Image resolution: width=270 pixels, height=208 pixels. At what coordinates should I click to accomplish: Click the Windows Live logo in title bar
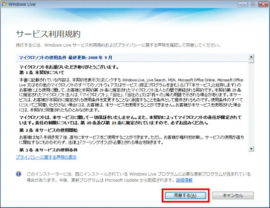4,4
